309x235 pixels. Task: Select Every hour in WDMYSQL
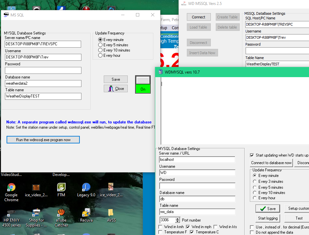pyautogui.click(x=254, y=198)
